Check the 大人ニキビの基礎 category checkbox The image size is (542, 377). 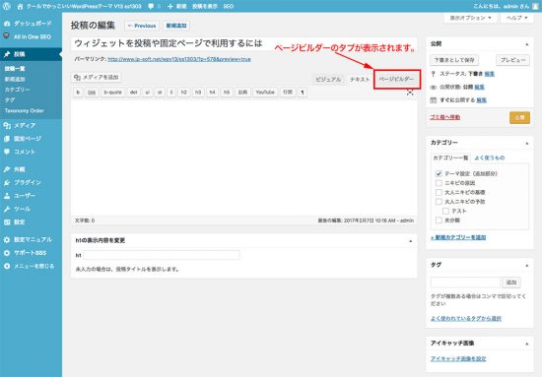[439, 192]
